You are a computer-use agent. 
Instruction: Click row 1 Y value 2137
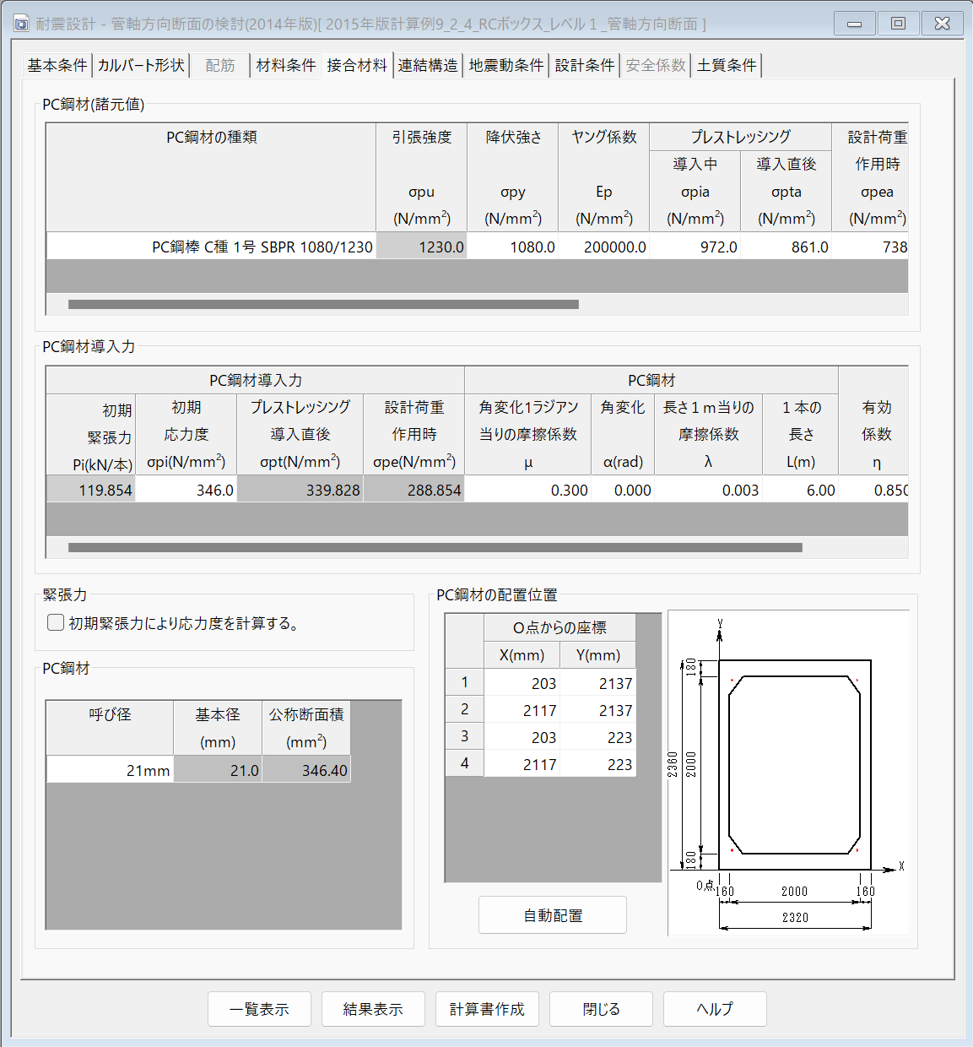598,683
